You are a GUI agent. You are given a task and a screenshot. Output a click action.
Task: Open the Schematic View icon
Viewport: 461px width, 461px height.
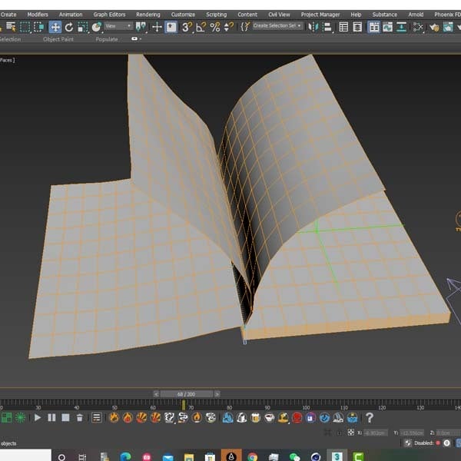pos(401,27)
